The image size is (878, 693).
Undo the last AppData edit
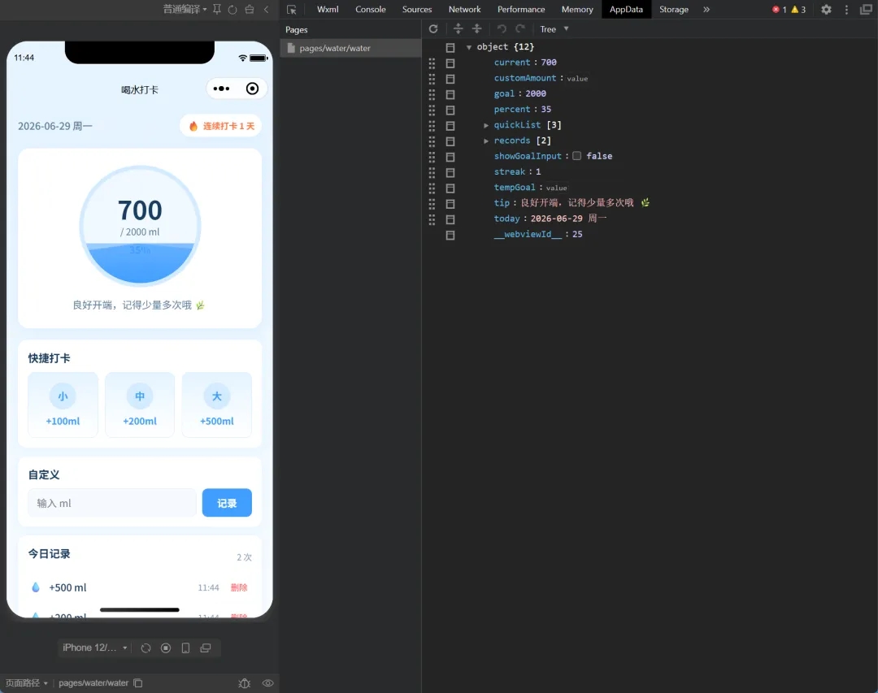coord(502,29)
